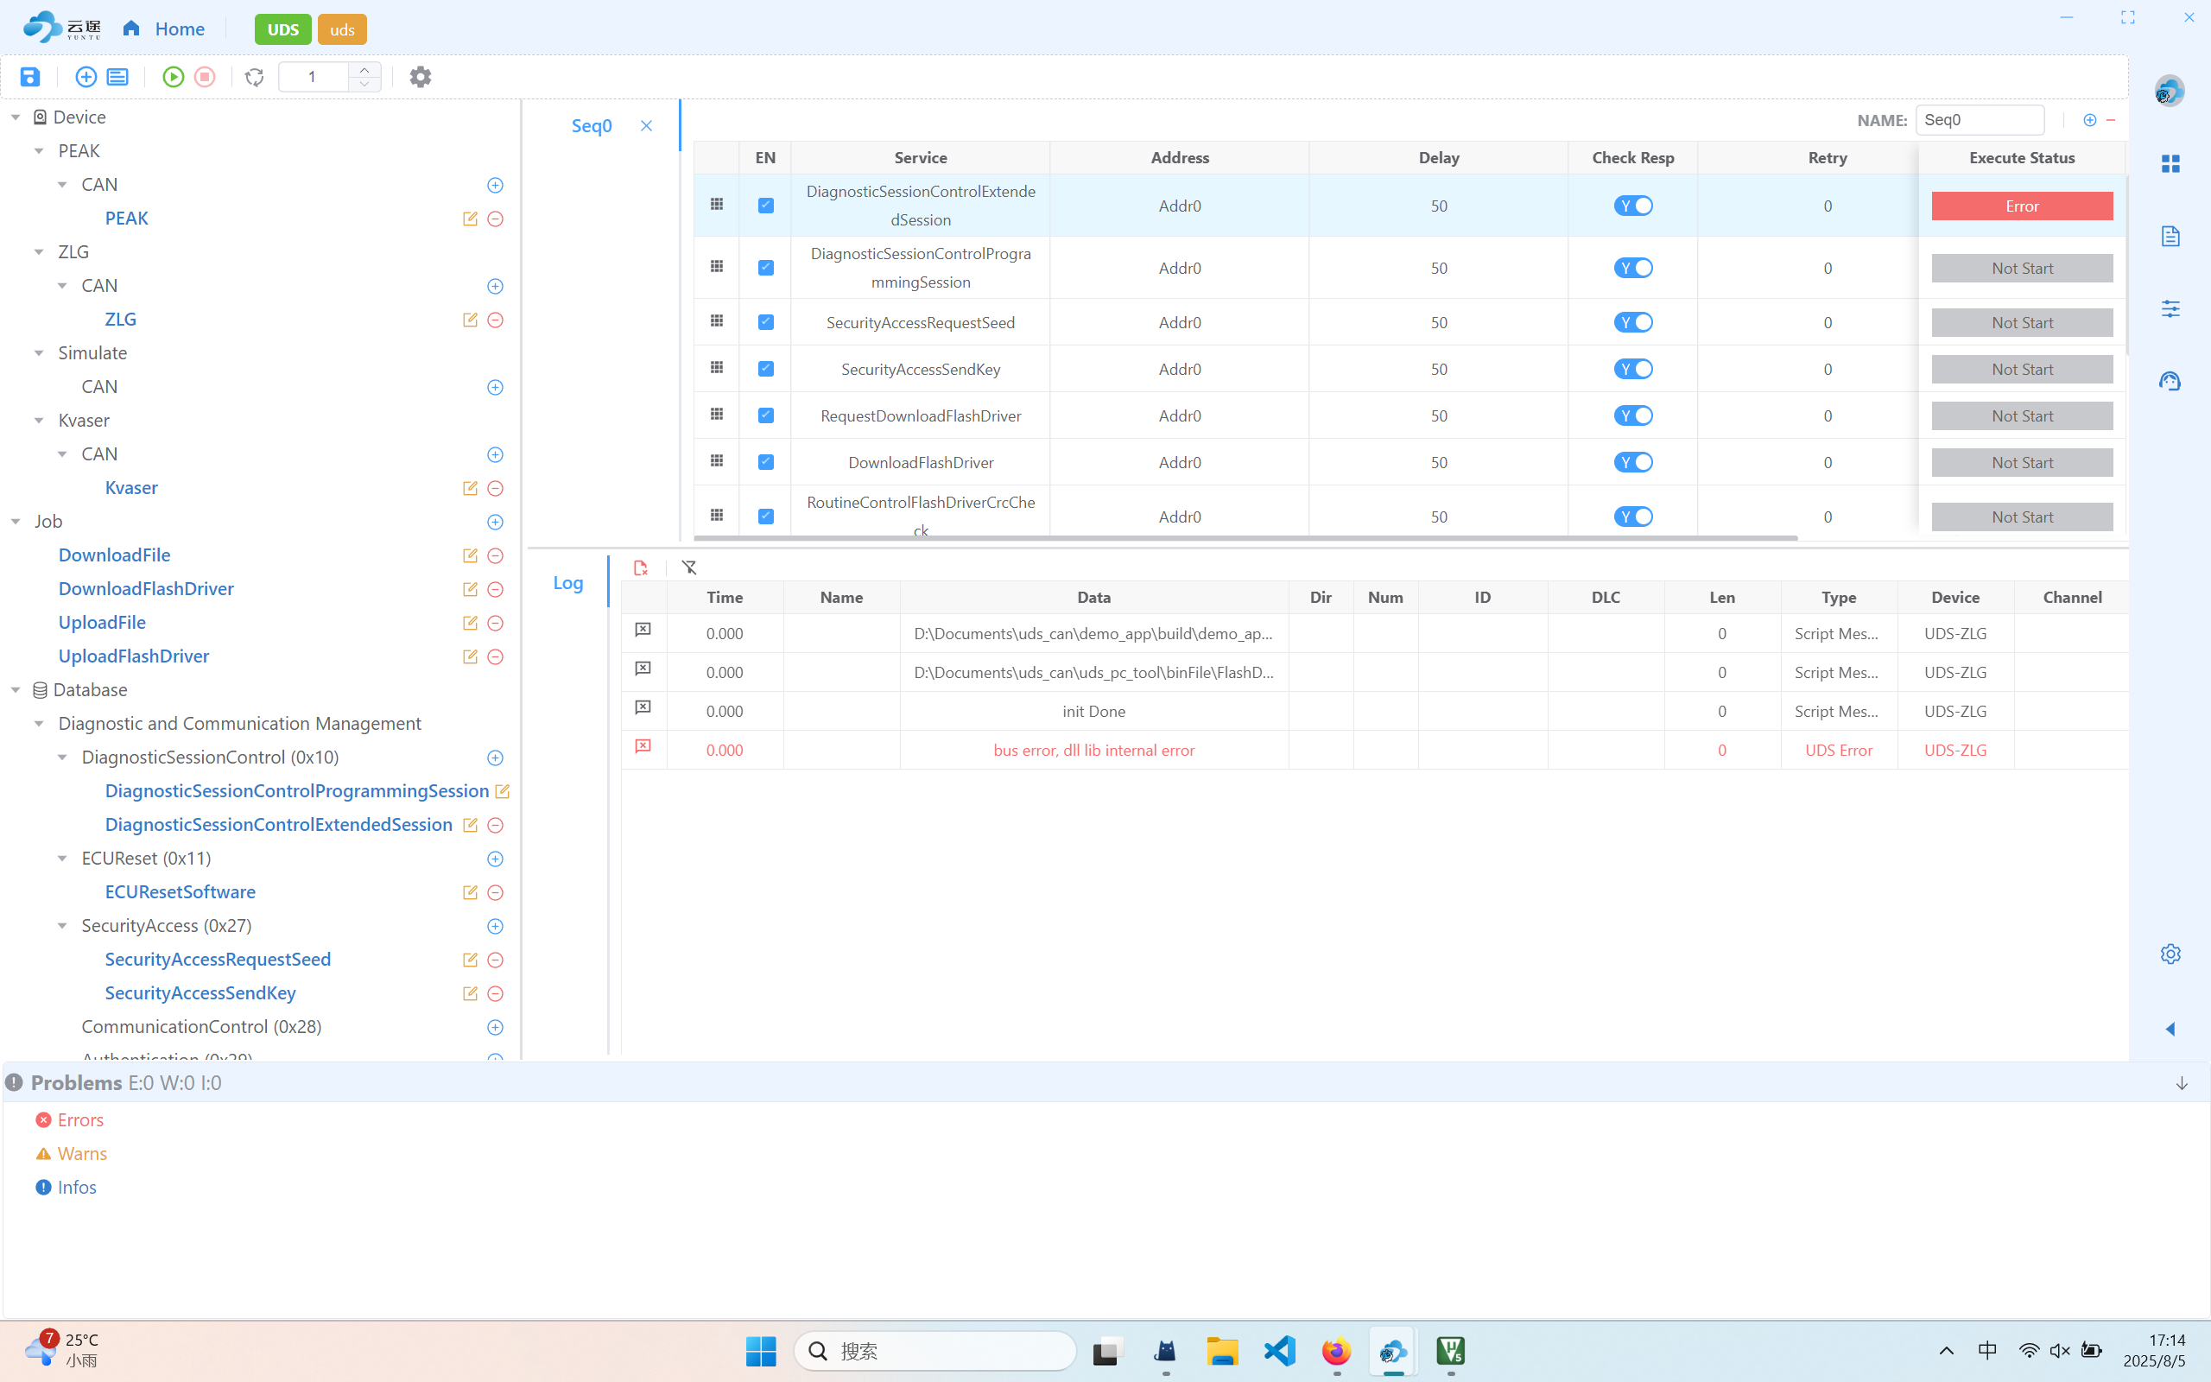The image size is (2211, 1382).
Task: Select the green UDS tab
Action: (x=283, y=29)
